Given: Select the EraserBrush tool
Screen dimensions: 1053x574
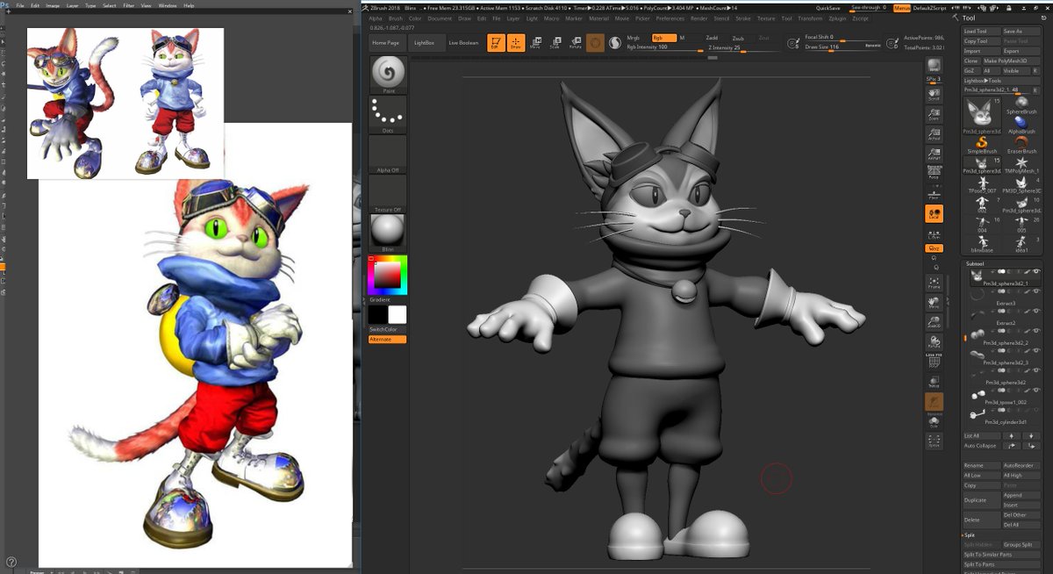Looking at the screenshot, I should pyautogui.click(x=1021, y=146).
